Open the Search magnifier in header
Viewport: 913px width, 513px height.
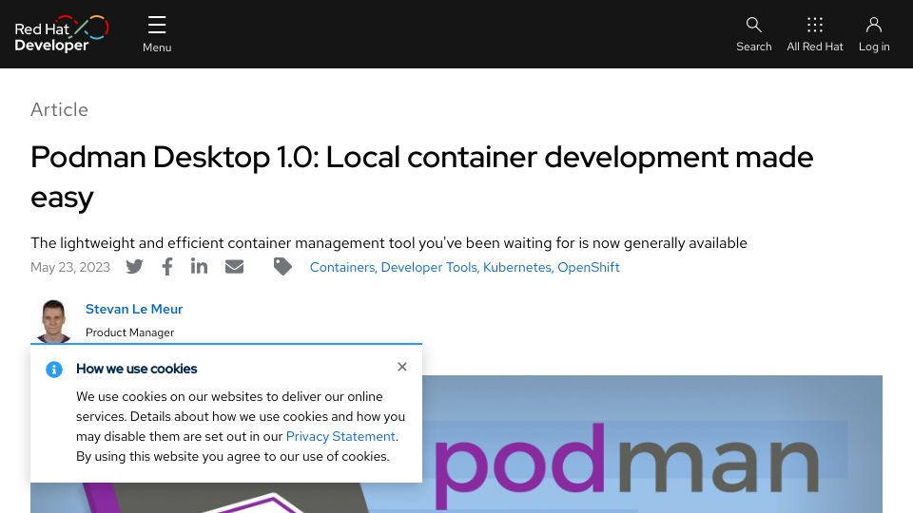pos(753,34)
